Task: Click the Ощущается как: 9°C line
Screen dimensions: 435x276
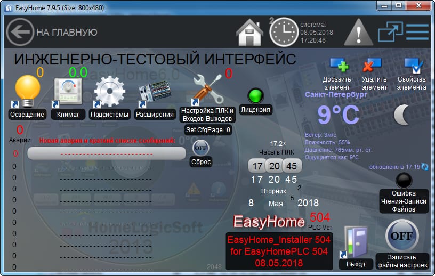Action: pos(332,158)
